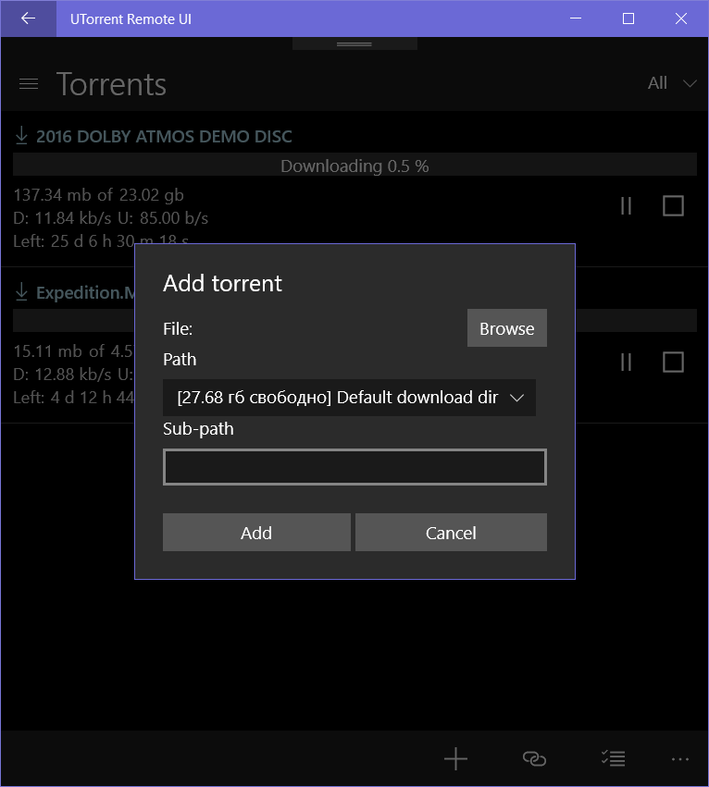Screen dimensions: 709x787
Task: Check the Dolby Atmos Demo Disc checkbox
Action: pos(673,206)
